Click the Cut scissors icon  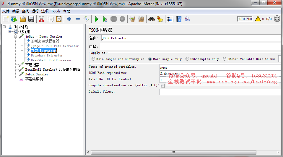[x=42, y=19]
